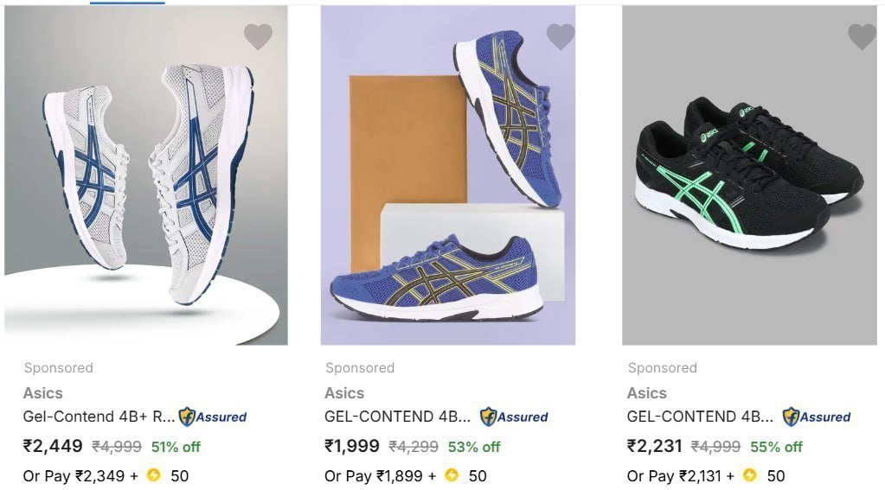Click the ₹2,449 price of white shoe
Screen dimensions: 885x490
53,447
